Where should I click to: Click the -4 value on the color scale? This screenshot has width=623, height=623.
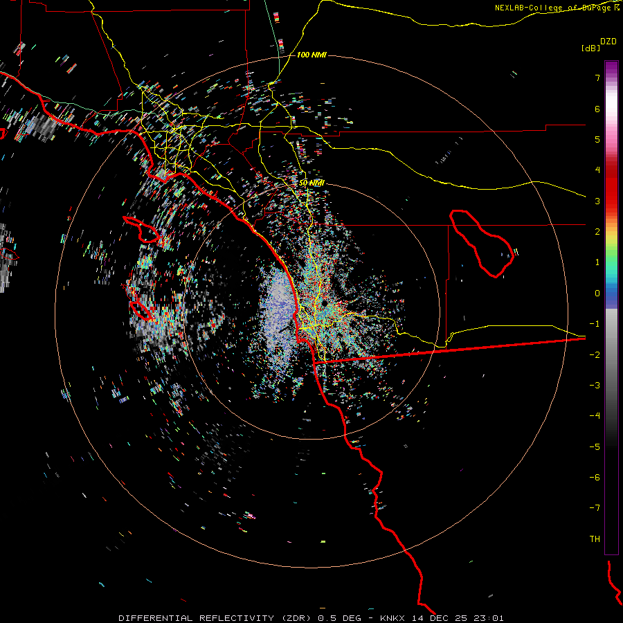tap(595, 416)
